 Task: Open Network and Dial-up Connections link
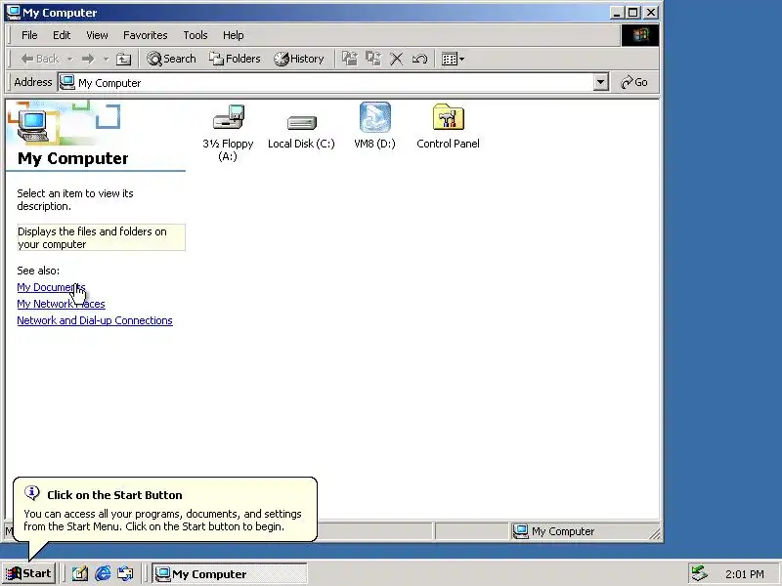(95, 320)
